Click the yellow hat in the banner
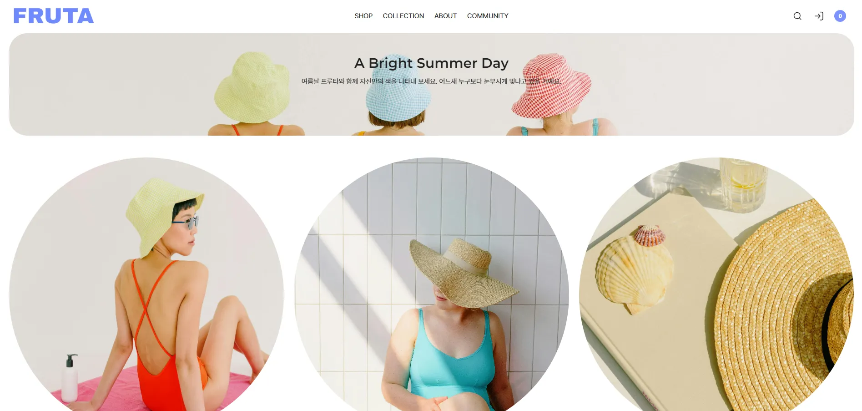The width and height of the screenshot is (862, 411). [252, 87]
